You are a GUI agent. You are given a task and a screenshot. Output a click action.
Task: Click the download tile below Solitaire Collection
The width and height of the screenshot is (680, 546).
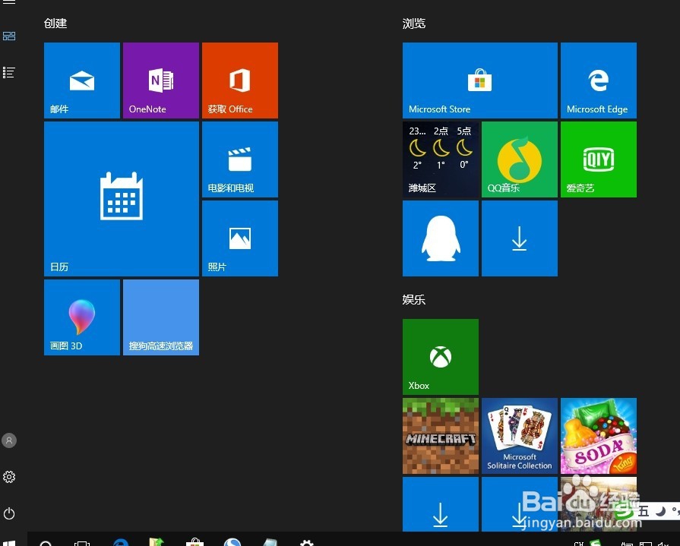[520, 504]
